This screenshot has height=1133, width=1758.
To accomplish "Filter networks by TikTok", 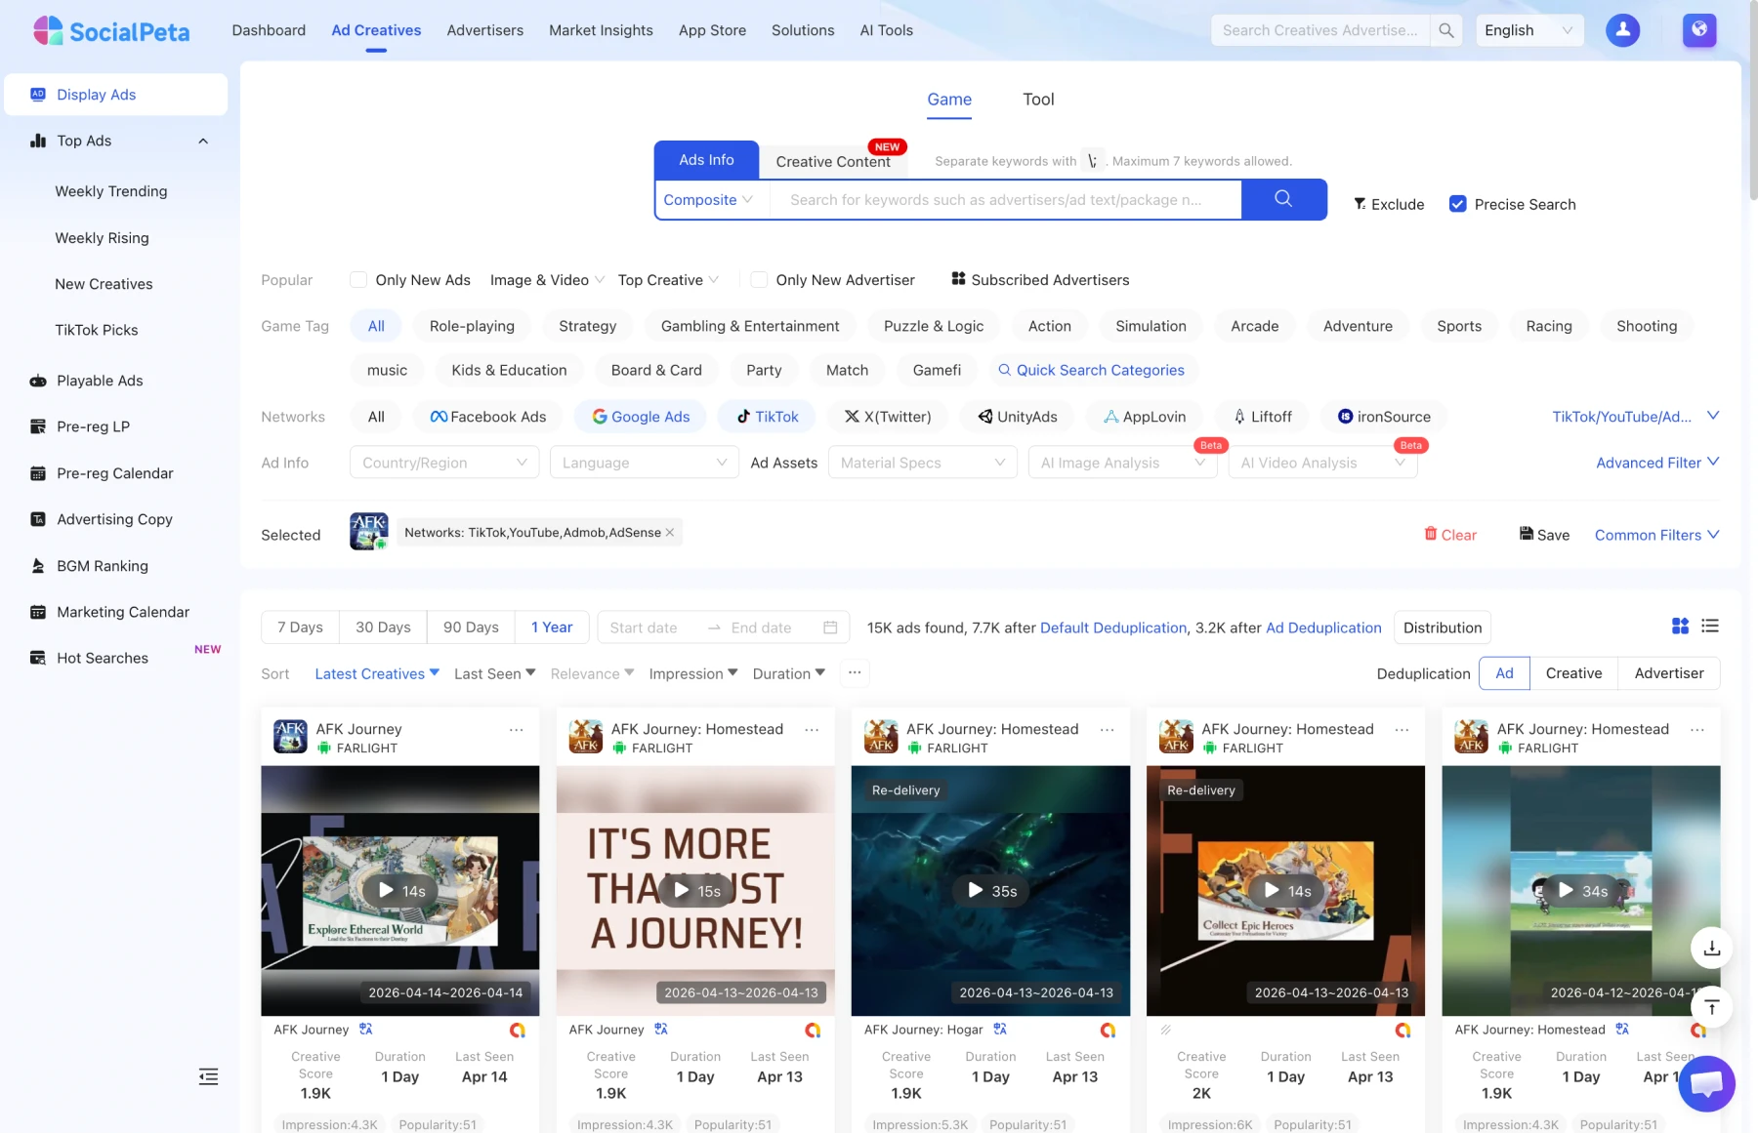I will pyautogui.click(x=767, y=417).
